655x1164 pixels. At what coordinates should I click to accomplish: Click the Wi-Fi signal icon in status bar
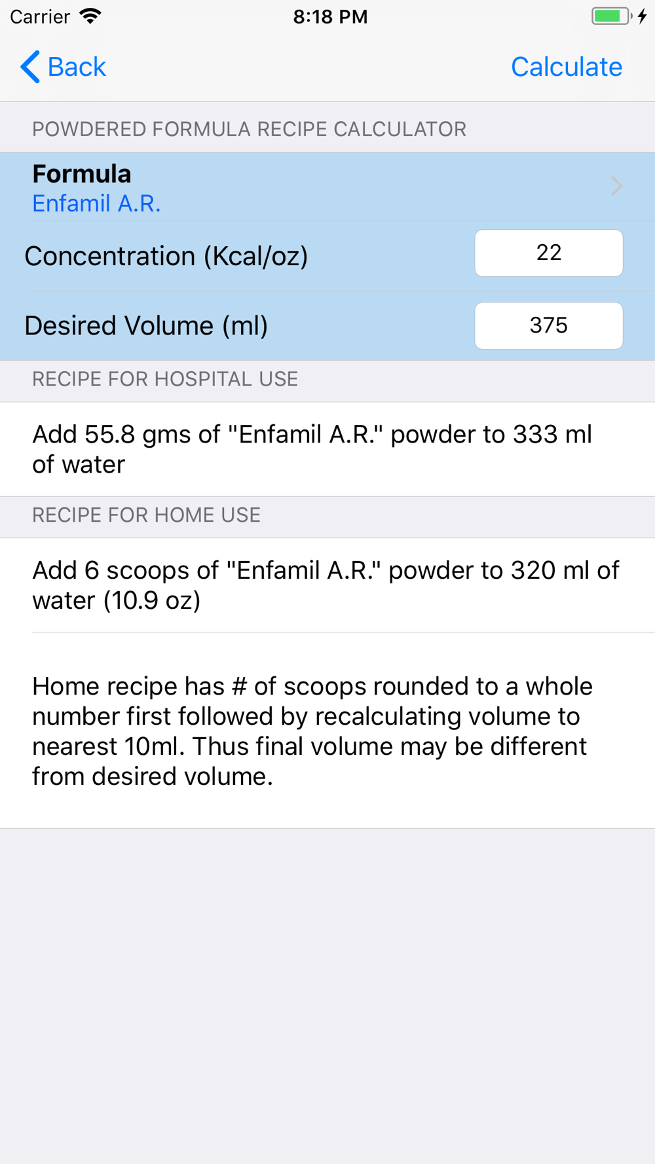click(x=90, y=16)
